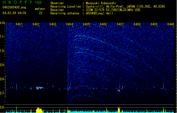The width and height of the screenshot is (177, 113).
Task: Click the 0.8 kHz axis label
Action: coord(2,79)
